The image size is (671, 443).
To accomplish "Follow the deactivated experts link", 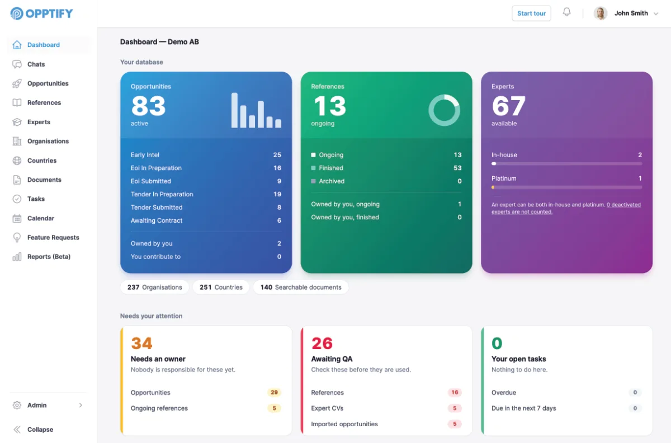I will pyautogui.click(x=567, y=208).
